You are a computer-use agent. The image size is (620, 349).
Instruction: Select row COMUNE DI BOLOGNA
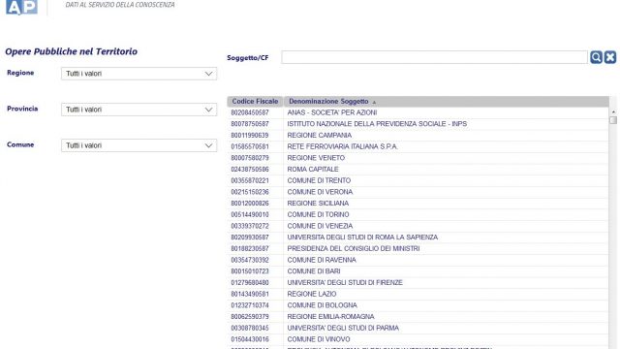click(x=418, y=305)
